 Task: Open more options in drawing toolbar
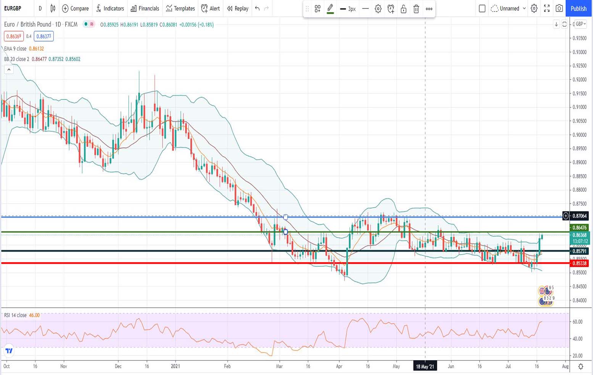(x=429, y=9)
